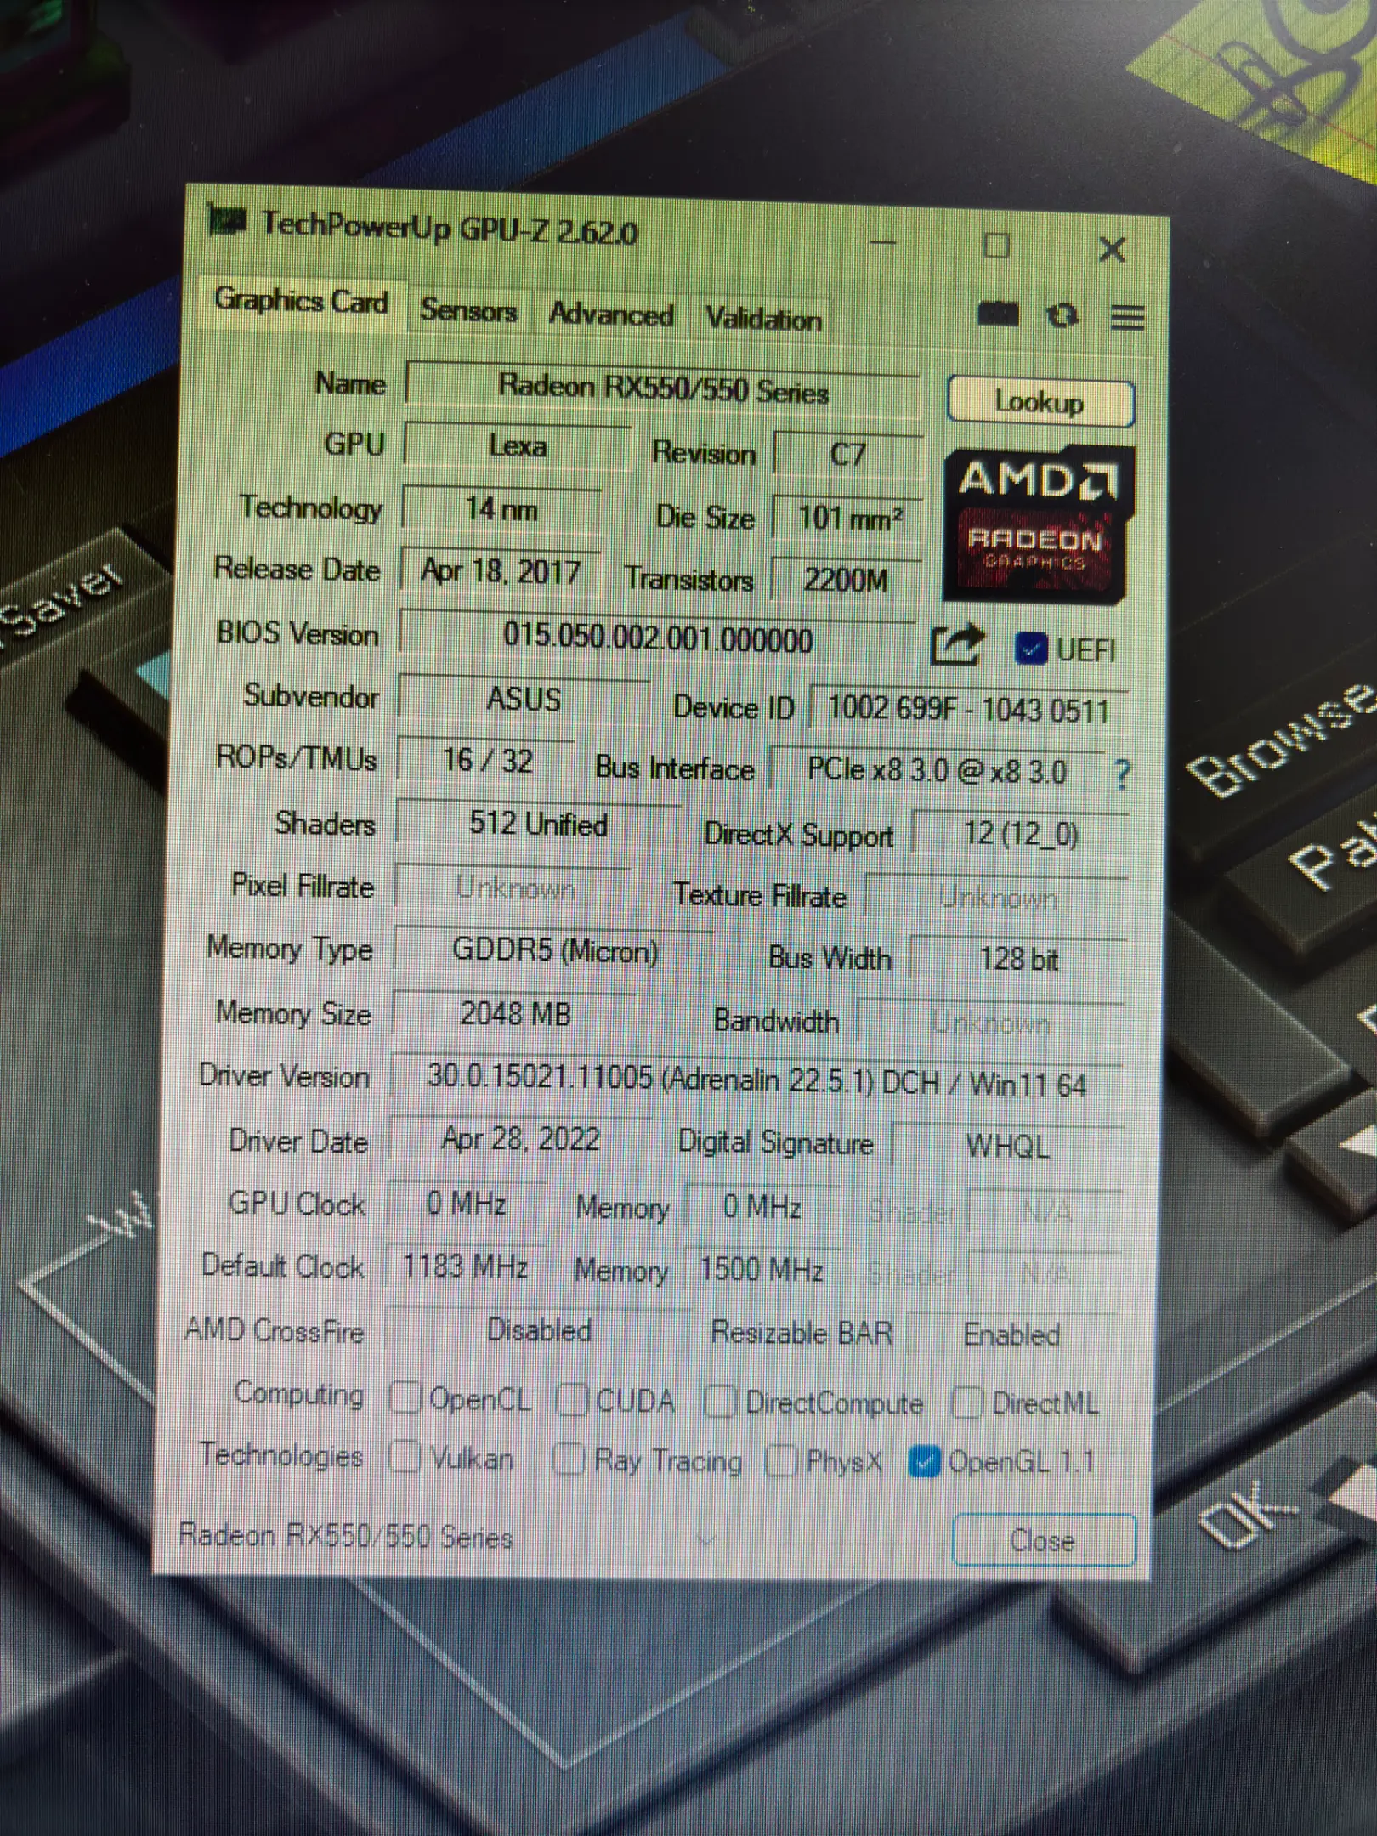Click the Release Date field Apr 18, 2017
Screen dimensions: 1377x1836
pos(501,570)
